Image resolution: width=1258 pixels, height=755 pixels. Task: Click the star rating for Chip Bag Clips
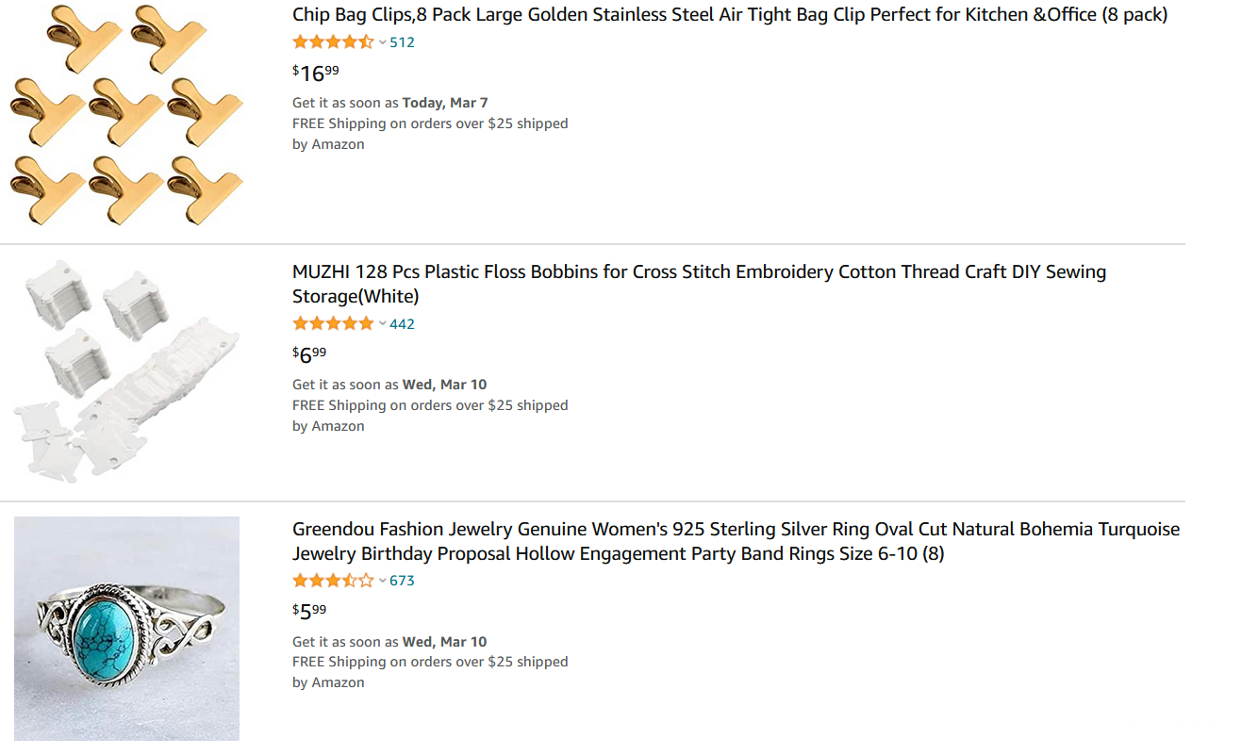point(333,42)
